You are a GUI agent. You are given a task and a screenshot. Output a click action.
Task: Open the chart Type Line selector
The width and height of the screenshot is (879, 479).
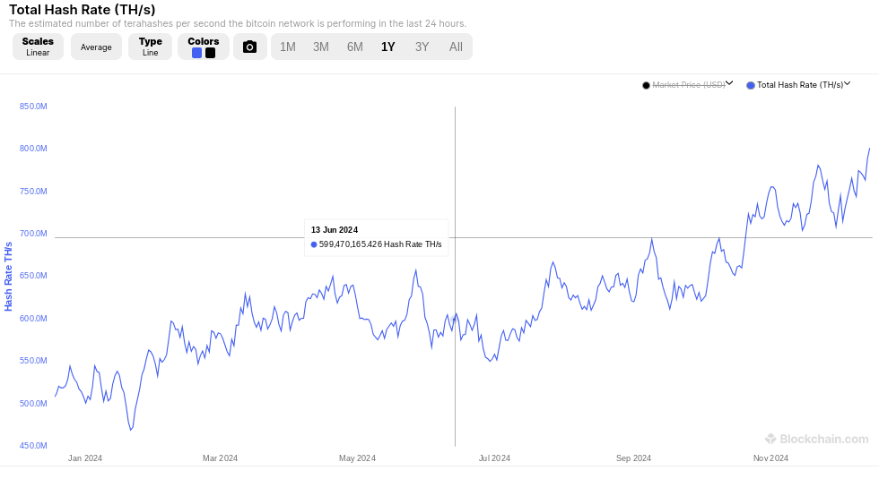pyautogui.click(x=150, y=47)
